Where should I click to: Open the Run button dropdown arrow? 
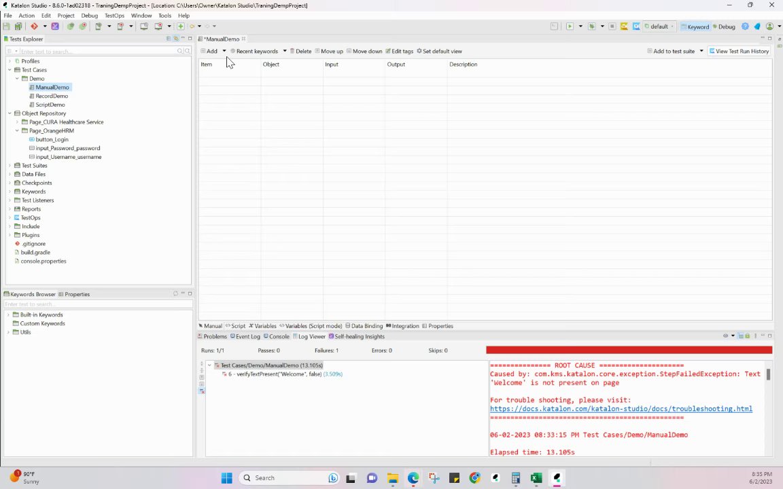click(x=580, y=26)
